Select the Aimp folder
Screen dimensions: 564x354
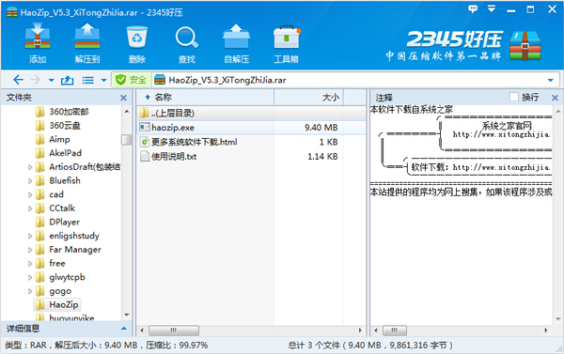pos(53,139)
